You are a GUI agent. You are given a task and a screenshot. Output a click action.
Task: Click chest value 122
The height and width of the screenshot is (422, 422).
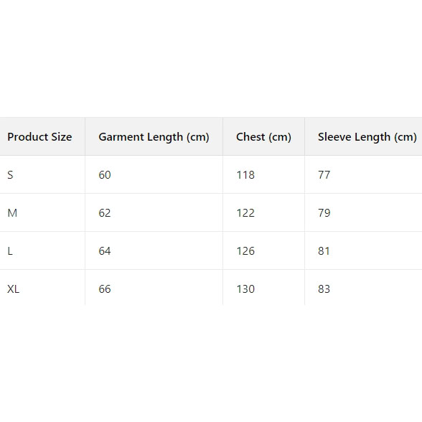[245, 213]
